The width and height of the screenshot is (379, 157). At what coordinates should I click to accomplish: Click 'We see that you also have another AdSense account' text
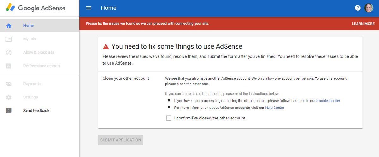coord(256,81)
